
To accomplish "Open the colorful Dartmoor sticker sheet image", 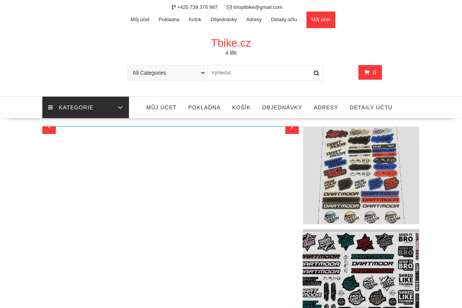I will pos(361,175).
